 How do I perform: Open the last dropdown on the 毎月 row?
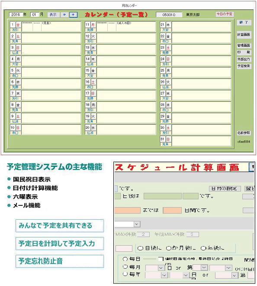point(228,268)
